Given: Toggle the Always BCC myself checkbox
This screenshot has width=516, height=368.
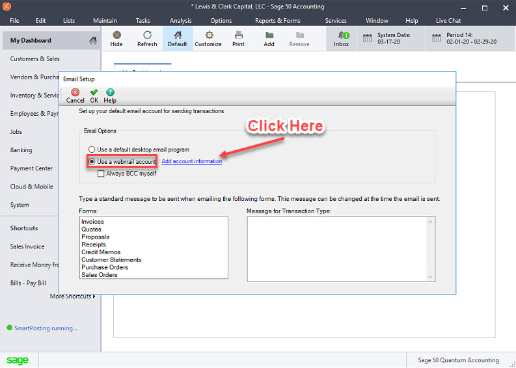Looking at the screenshot, I should coord(101,174).
